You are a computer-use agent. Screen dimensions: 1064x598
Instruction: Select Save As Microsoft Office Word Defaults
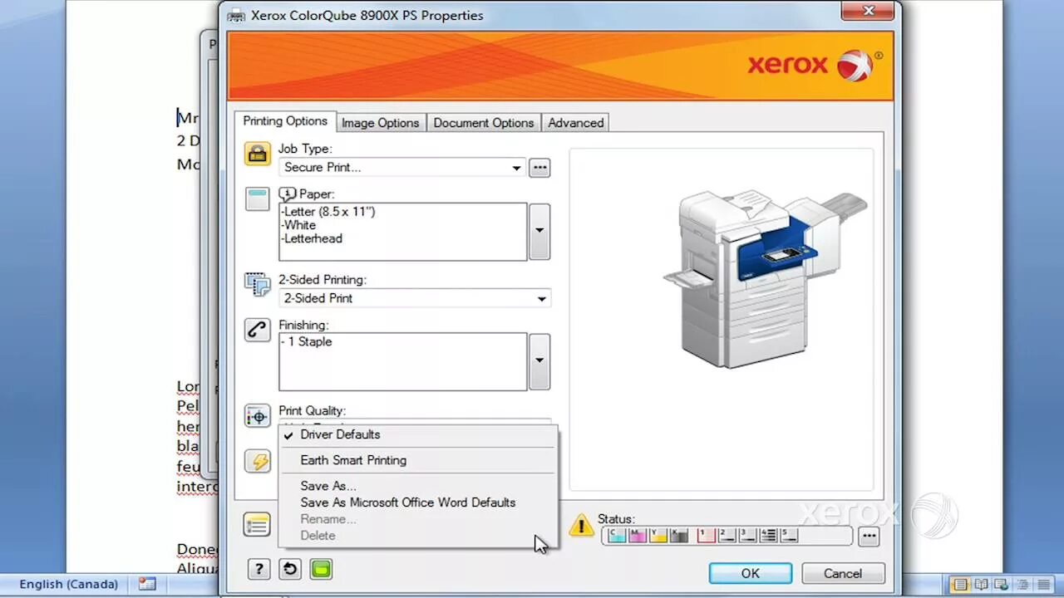click(x=417, y=502)
